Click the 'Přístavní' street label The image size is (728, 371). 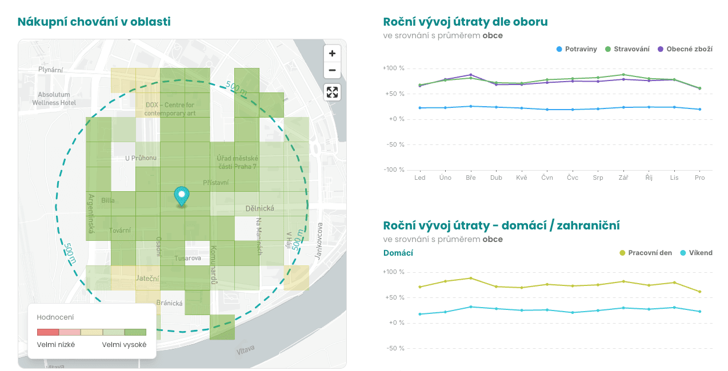[x=216, y=183]
